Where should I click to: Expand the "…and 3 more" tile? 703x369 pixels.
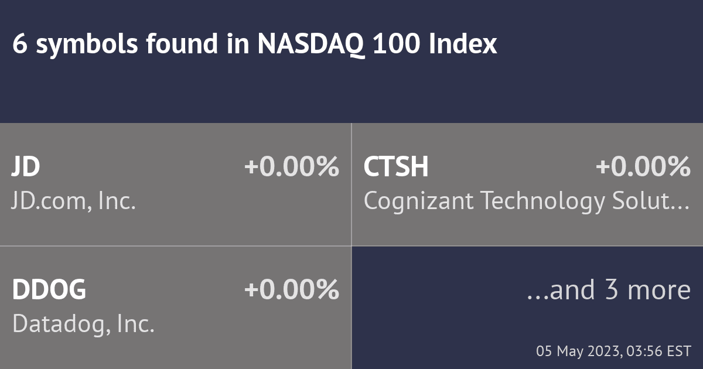click(609, 290)
